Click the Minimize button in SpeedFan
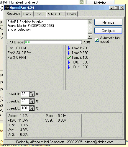 click(x=108, y=22)
